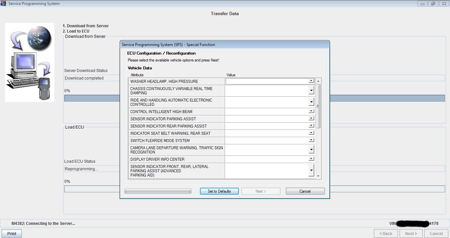Click the Load ECU progress bar
Screen dimensions: 450x238
pyautogui.click(x=255, y=189)
